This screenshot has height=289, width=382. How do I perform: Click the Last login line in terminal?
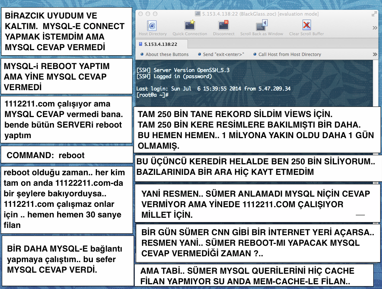pos(213,89)
